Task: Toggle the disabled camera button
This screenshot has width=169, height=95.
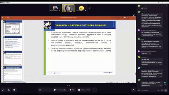Action: coord(14,90)
